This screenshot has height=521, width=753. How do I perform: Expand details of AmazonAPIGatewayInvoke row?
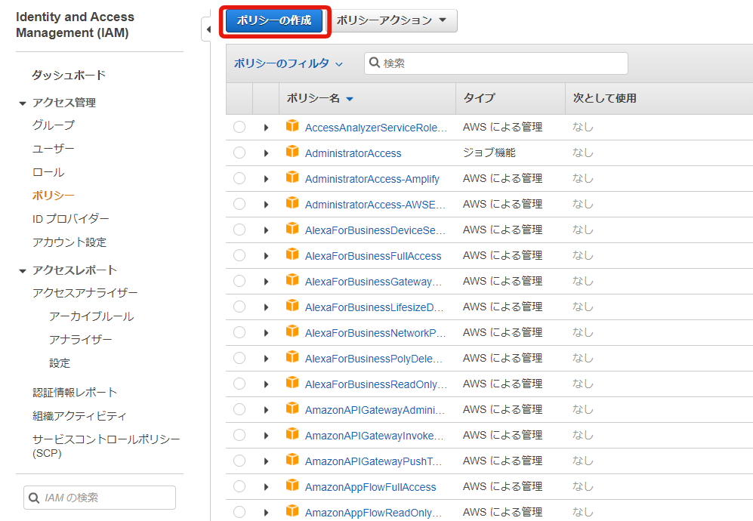click(x=266, y=436)
